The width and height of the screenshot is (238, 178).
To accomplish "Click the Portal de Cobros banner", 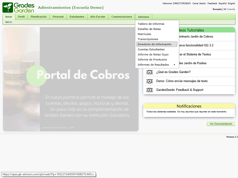I will click(x=71, y=79).
